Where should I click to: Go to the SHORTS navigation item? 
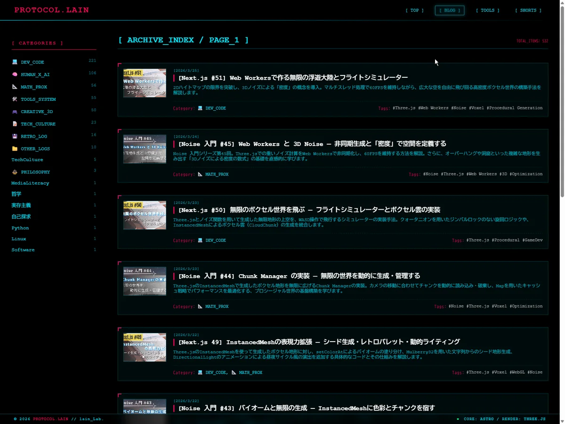pyautogui.click(x=528, y=10)
